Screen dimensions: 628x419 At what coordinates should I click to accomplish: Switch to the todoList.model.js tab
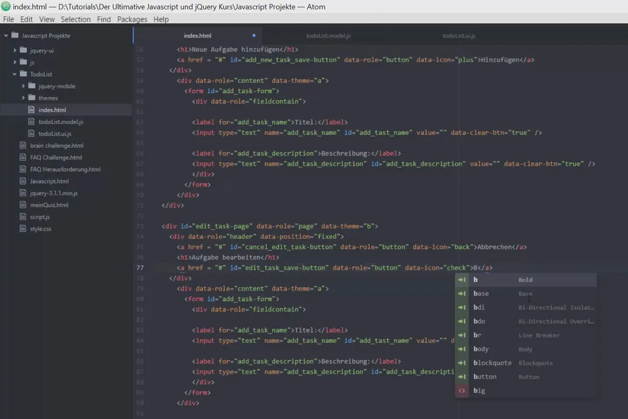pos(328,36)
